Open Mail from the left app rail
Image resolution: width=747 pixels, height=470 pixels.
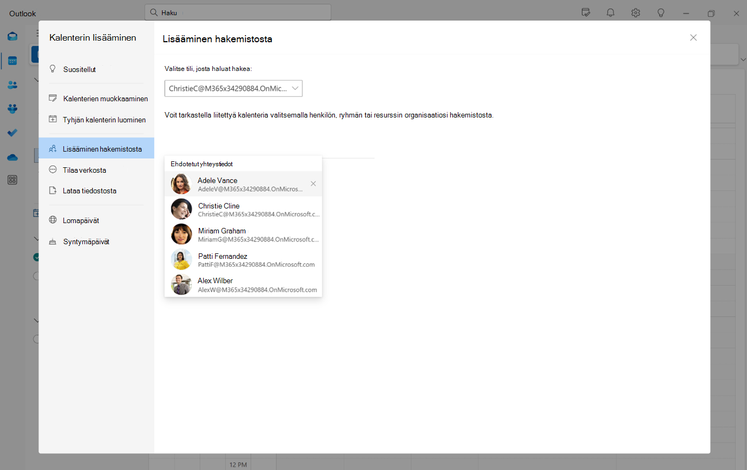[12, 36]
